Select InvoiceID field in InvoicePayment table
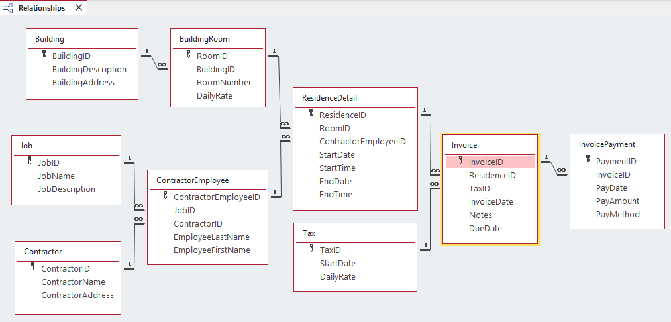The width and height of the screenshot is (671, 322). click(613, 175)
